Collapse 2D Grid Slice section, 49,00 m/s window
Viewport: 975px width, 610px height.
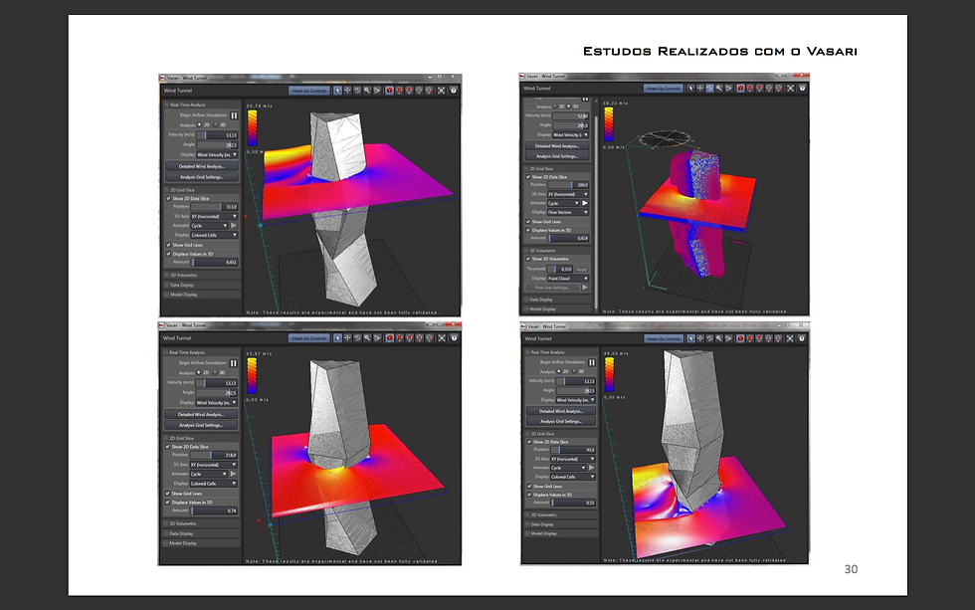point(561,434)
